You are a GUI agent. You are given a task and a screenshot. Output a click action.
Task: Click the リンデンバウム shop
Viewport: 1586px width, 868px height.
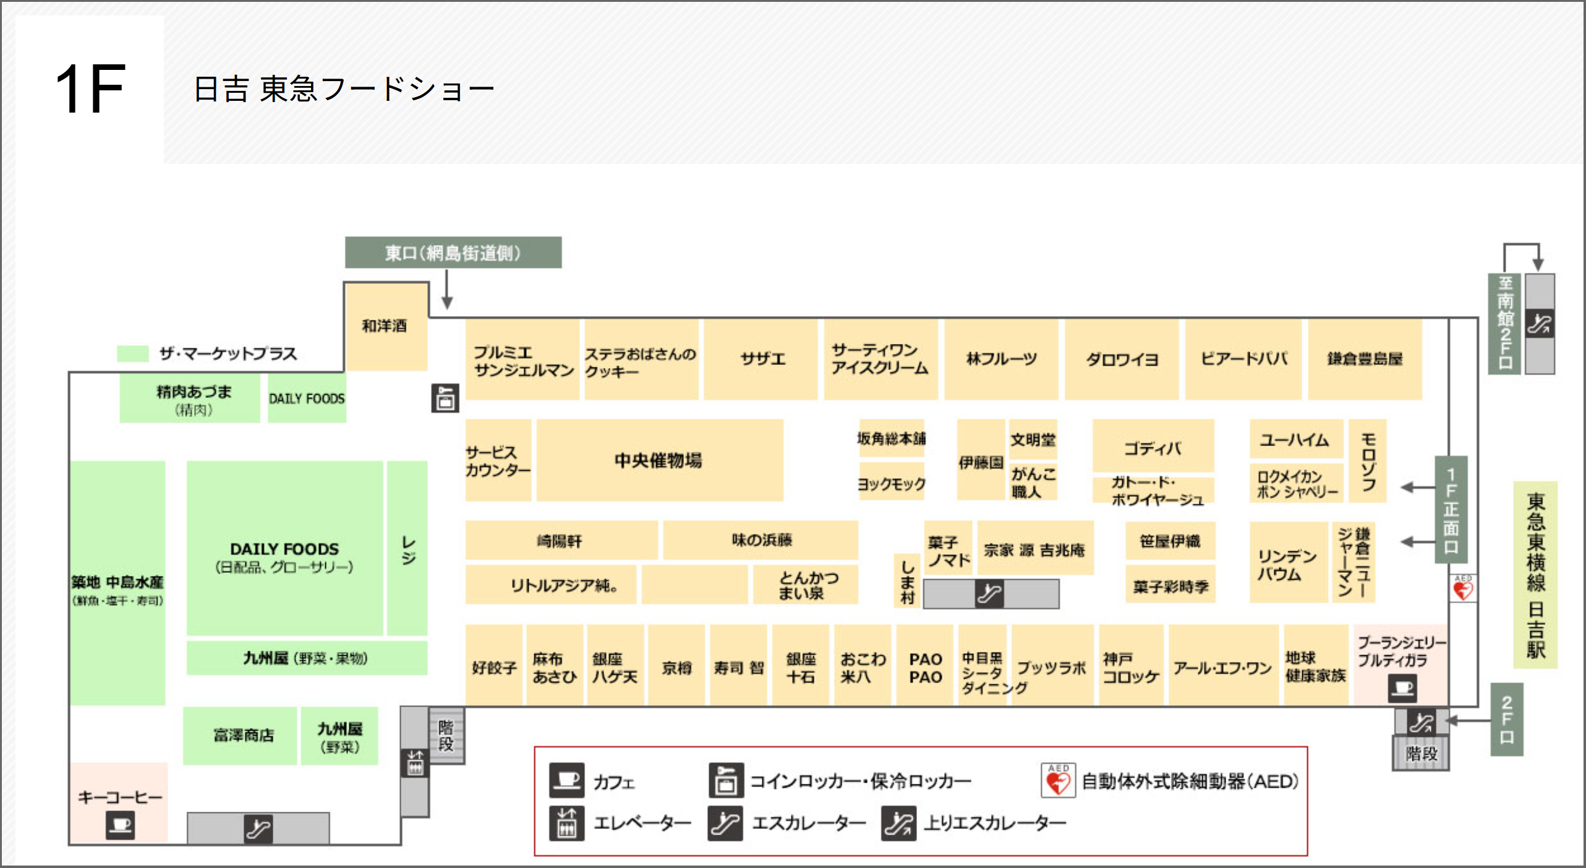1289,562
